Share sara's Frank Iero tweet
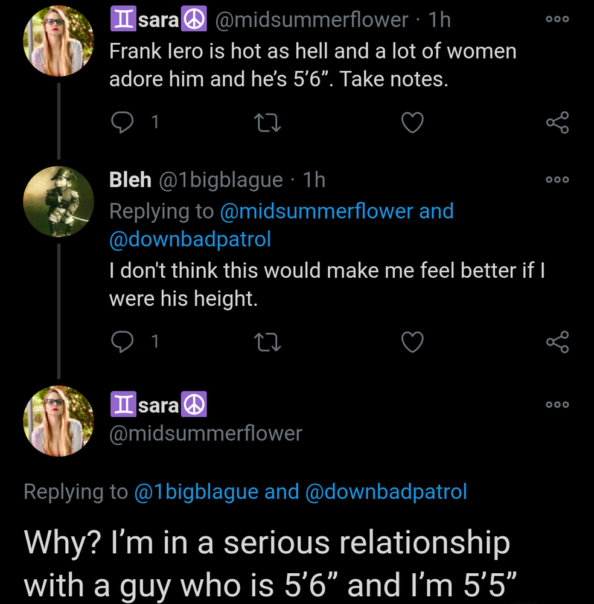This screenshot has width=594, height=604. pos(557,123)
